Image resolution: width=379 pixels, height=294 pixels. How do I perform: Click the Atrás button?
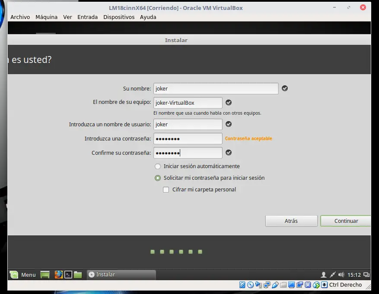point(291,221)
